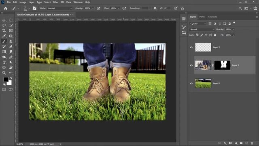Select the Gradient tool

[x=4, y=52]
